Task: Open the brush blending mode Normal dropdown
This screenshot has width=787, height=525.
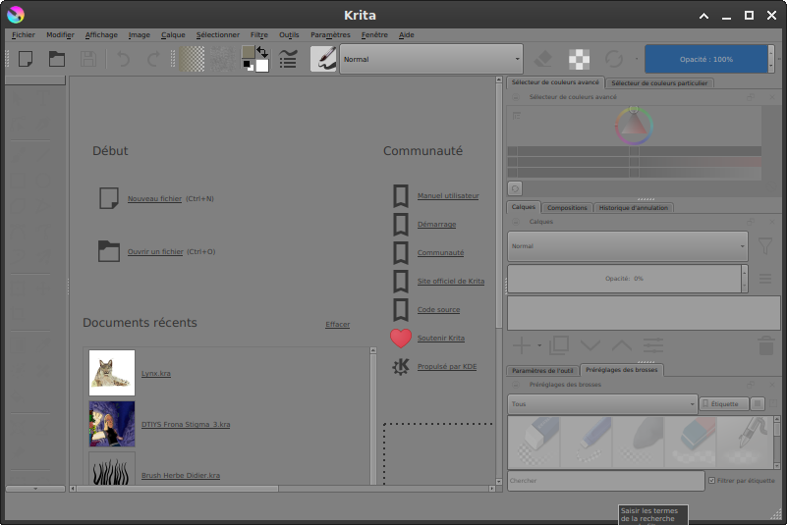Action: click(431, 59)
